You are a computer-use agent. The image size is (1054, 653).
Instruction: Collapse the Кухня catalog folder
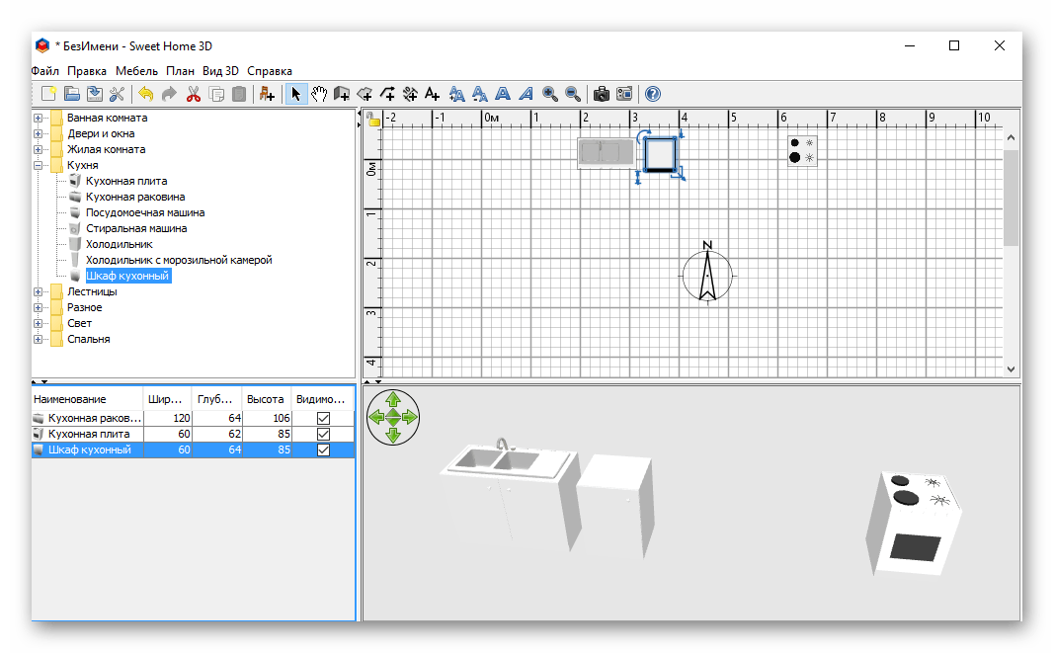(39, 165)
